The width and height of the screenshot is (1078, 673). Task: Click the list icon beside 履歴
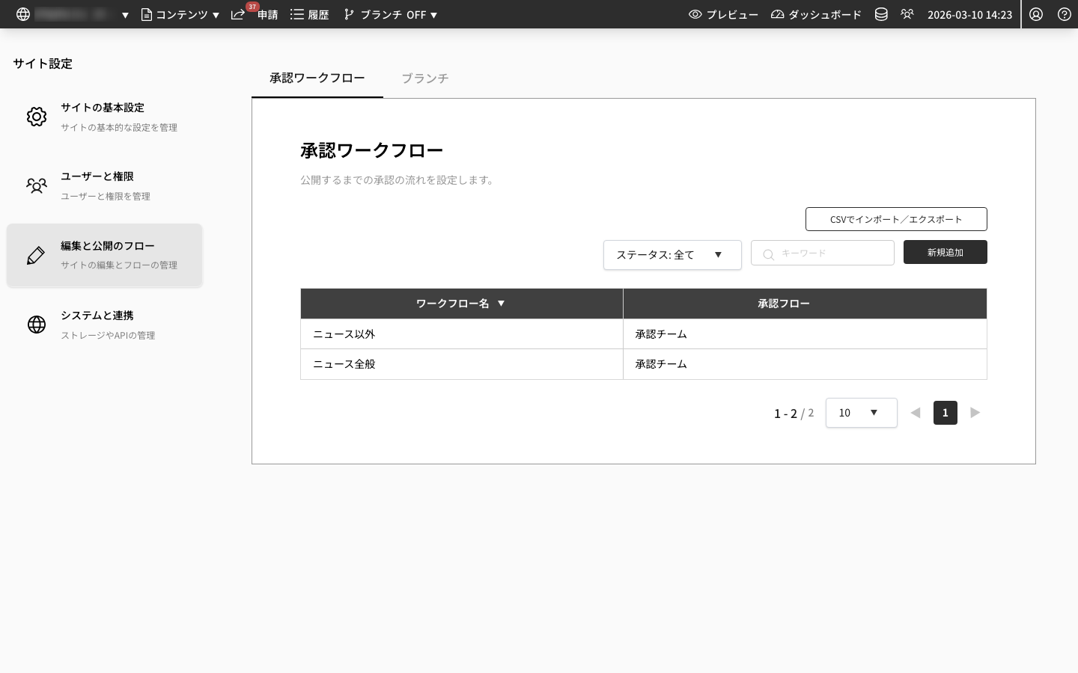pos(297,14)
